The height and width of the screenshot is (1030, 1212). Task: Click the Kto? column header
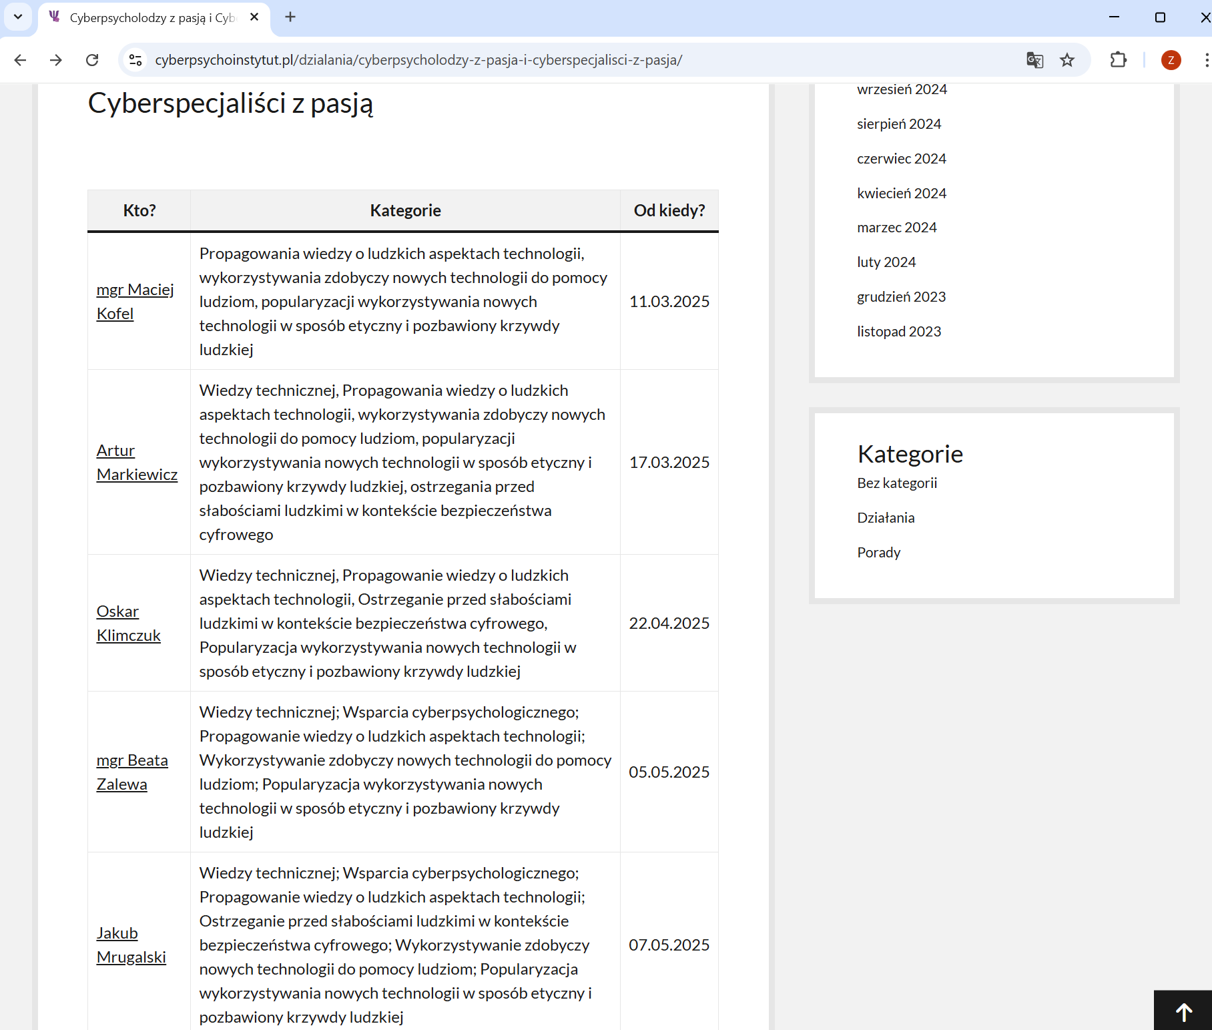tap(139, 211)
